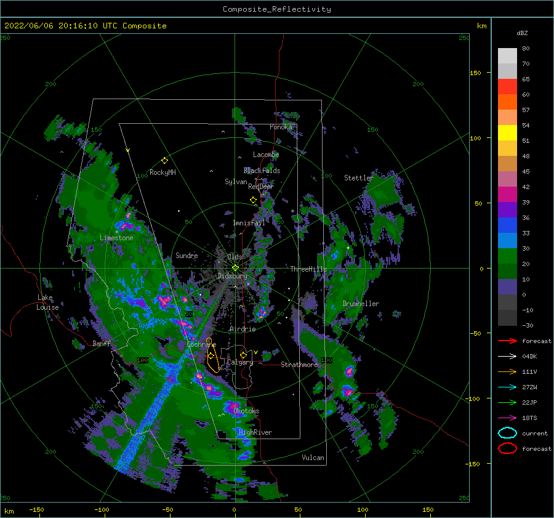Click the 'km' unit label at top right
The width and height of the screenshot is (554, 518).
pyautogui.click(x=481, y=26)
